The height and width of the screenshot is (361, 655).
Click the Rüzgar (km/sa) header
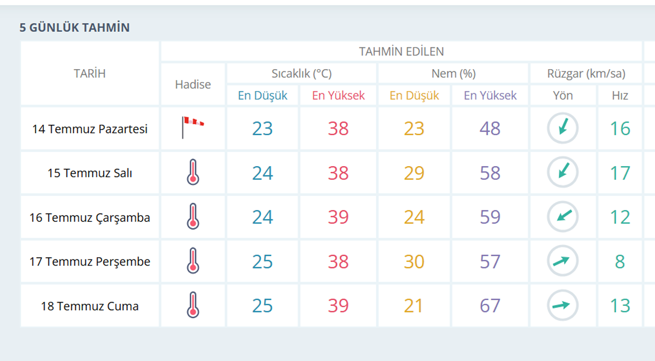[x=586, y=74]
